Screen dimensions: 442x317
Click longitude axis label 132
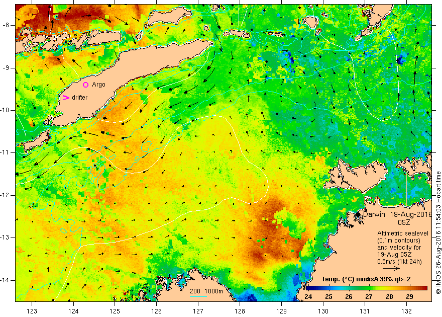click(406, 311)
